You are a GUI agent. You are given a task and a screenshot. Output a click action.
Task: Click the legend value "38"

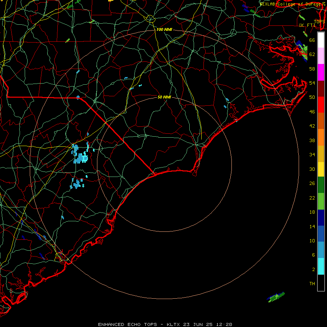(312, 140)
